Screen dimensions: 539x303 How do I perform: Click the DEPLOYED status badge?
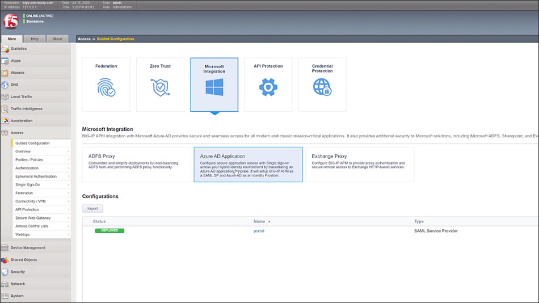[110, 231]
